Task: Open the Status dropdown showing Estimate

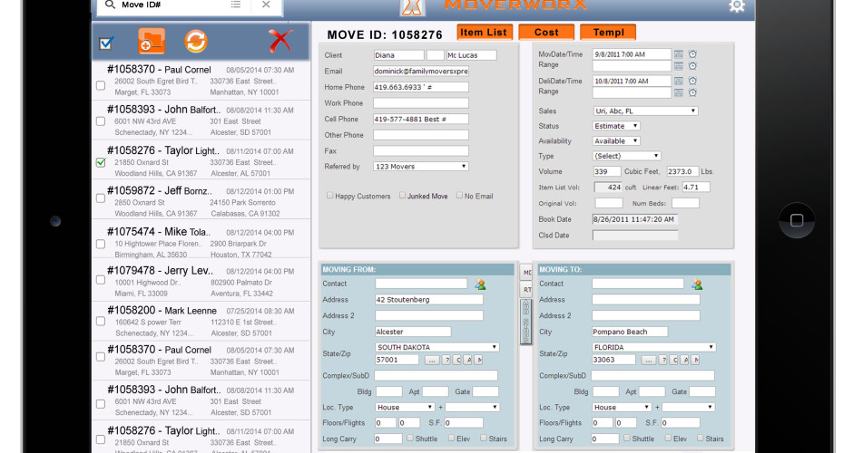Action: [x=616, y=126]
